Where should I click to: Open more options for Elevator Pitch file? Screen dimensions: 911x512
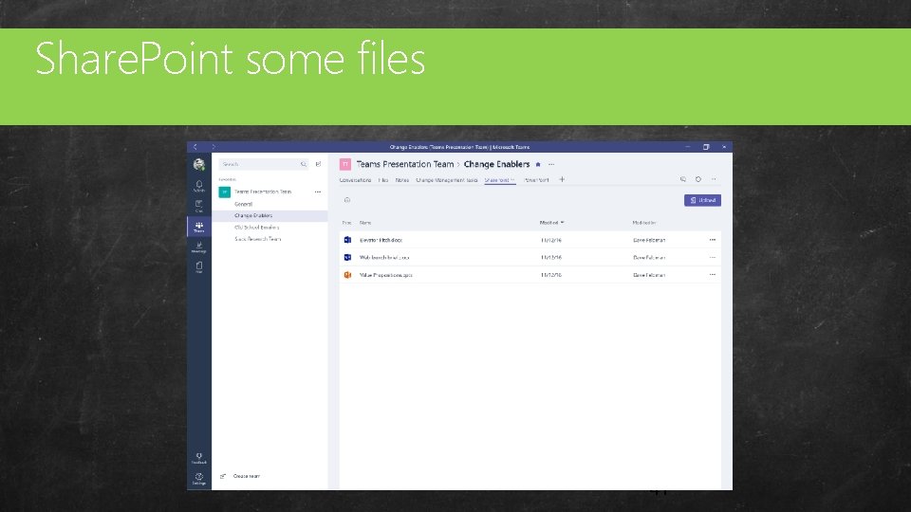coord(713,240)
